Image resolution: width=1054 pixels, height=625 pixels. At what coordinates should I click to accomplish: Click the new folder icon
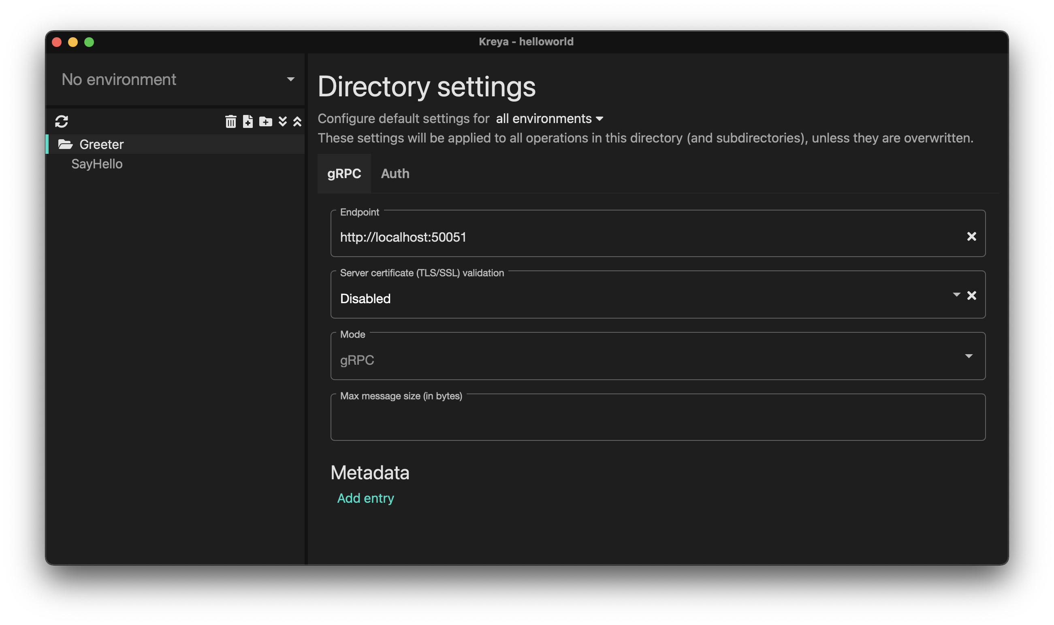coord(265,122)
